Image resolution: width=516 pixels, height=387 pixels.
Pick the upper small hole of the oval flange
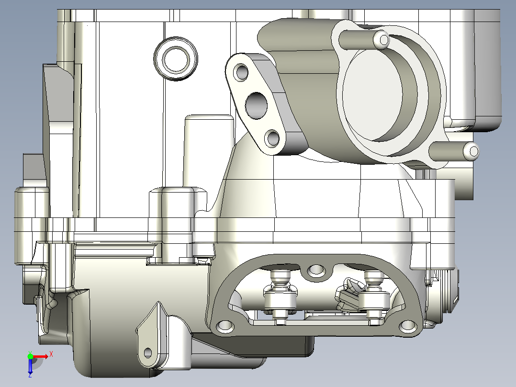242,72
